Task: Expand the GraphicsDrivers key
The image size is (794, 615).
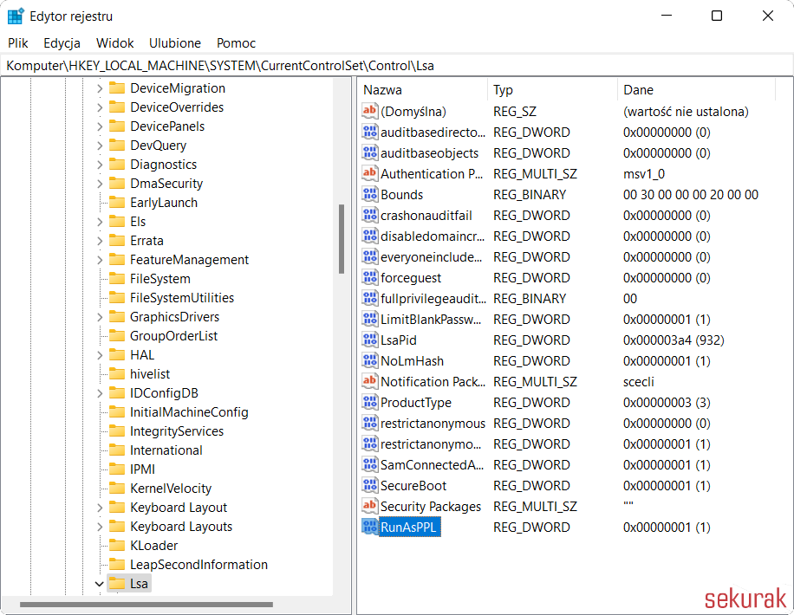Action: [x=99, y=317]
